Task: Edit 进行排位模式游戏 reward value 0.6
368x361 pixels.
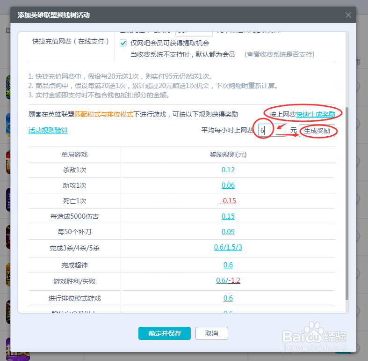Action: (228, 298)
